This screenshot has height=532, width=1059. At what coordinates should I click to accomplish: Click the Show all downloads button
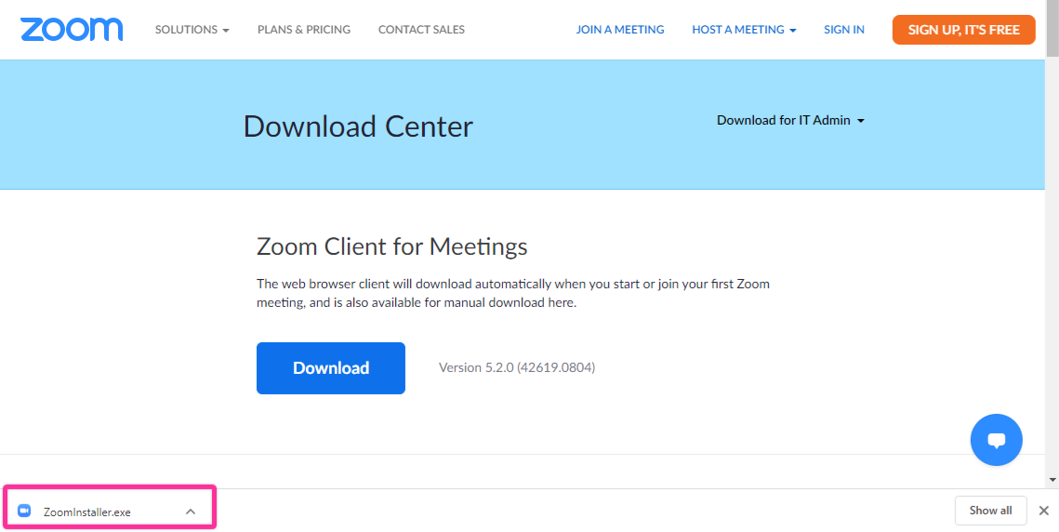pos(990,511)
